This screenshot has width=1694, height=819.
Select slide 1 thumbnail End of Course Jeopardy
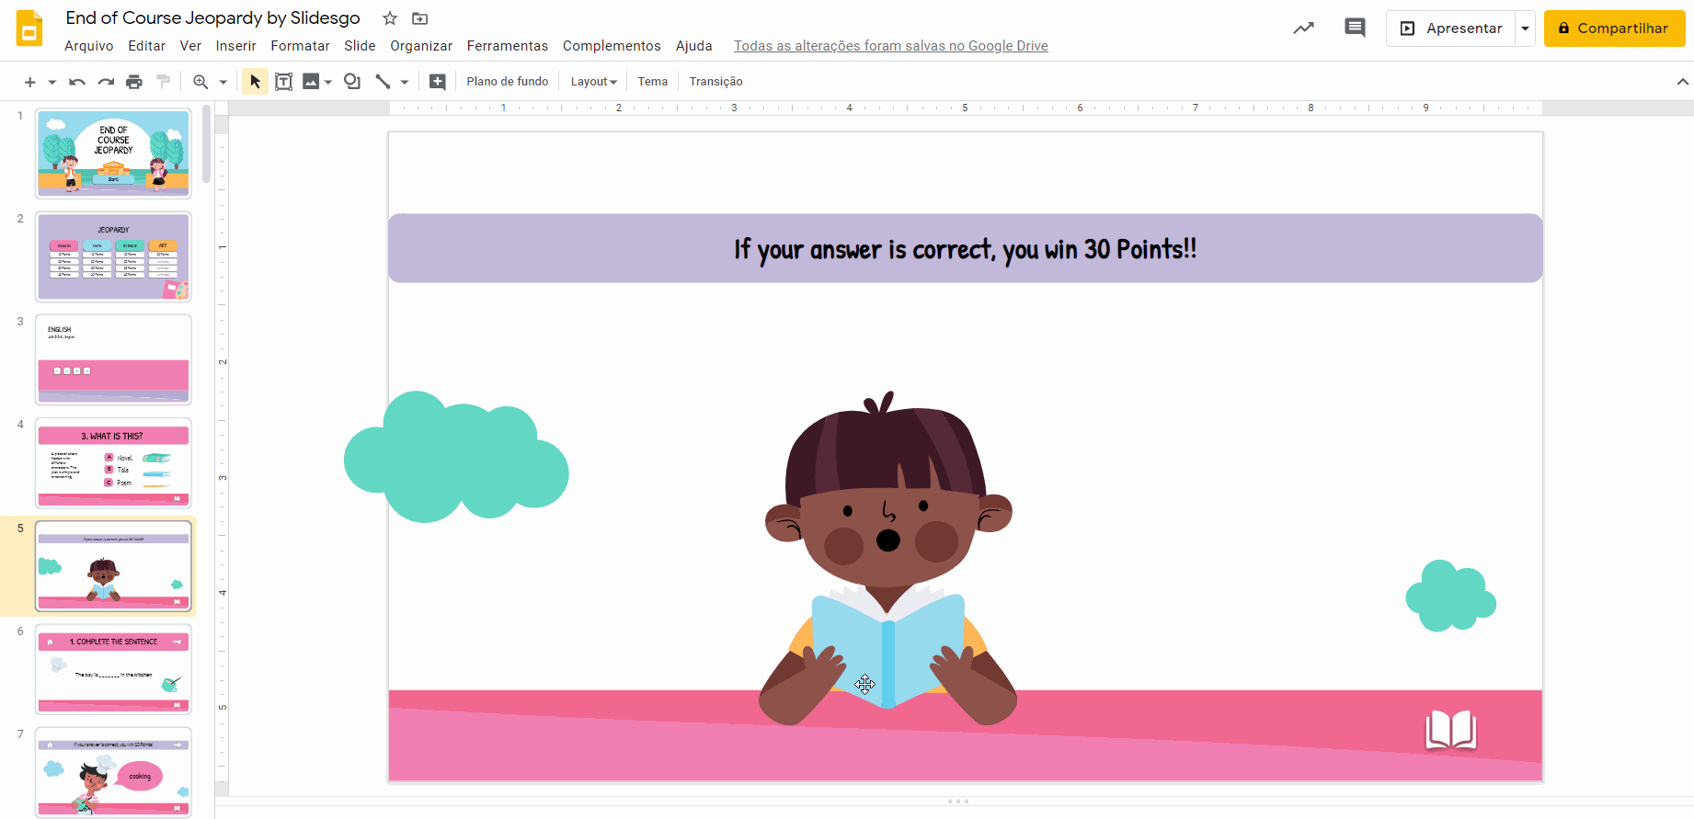113,154
